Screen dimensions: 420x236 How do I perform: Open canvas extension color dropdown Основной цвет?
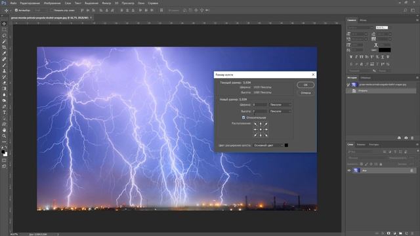point(268,146)
